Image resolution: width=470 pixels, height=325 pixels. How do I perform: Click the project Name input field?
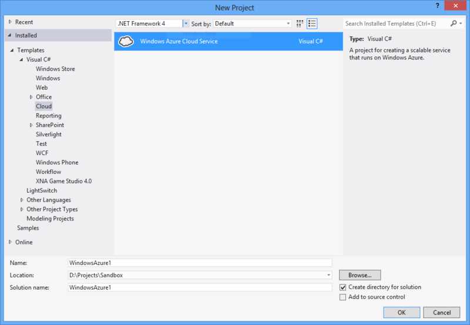click(x=200, y=263)
